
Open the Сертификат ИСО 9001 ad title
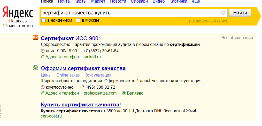tap(71, 38)
